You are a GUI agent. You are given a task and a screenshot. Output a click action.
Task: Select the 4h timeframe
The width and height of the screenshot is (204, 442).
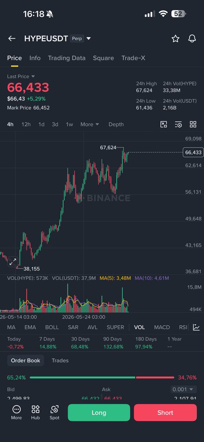click(10, 124)
